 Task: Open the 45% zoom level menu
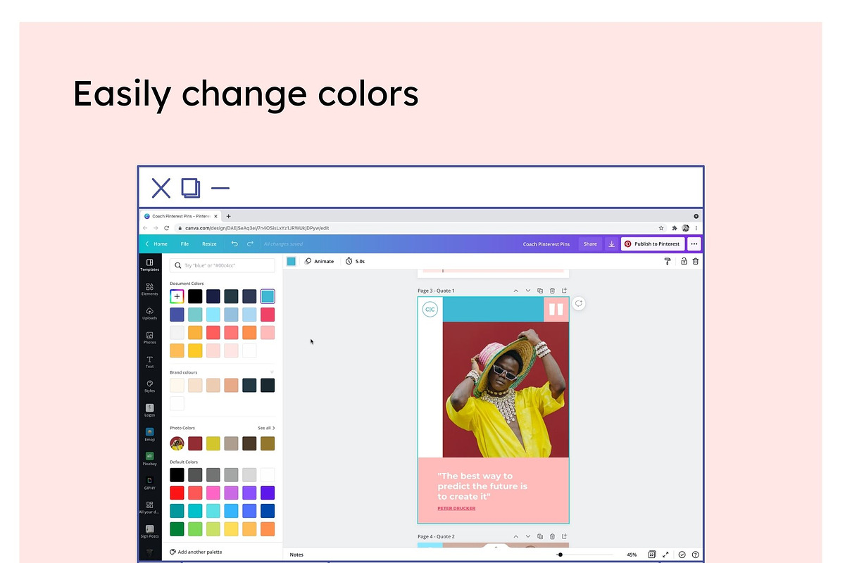632,555
